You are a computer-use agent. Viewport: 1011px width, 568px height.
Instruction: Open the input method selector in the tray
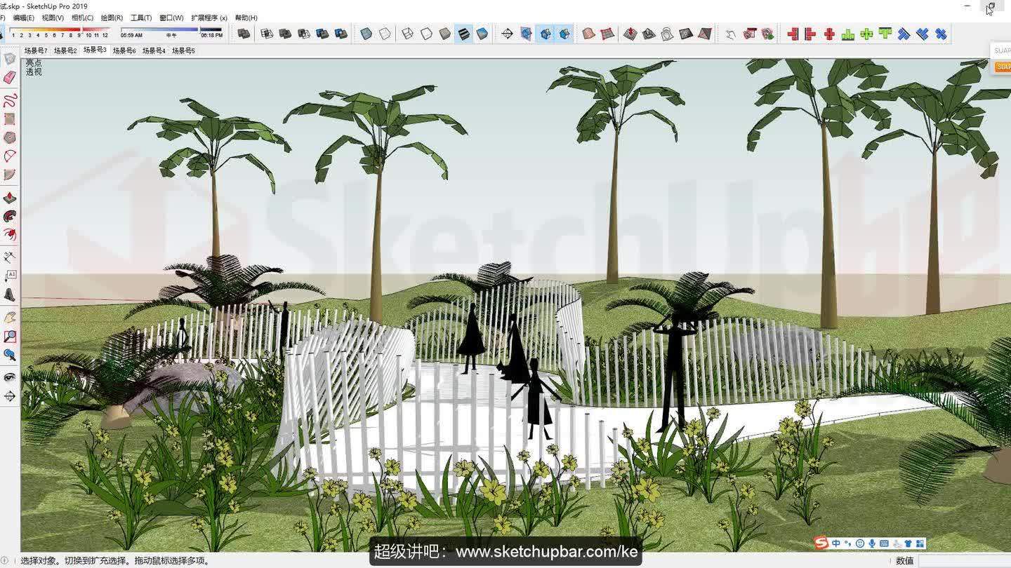(835, 543)
